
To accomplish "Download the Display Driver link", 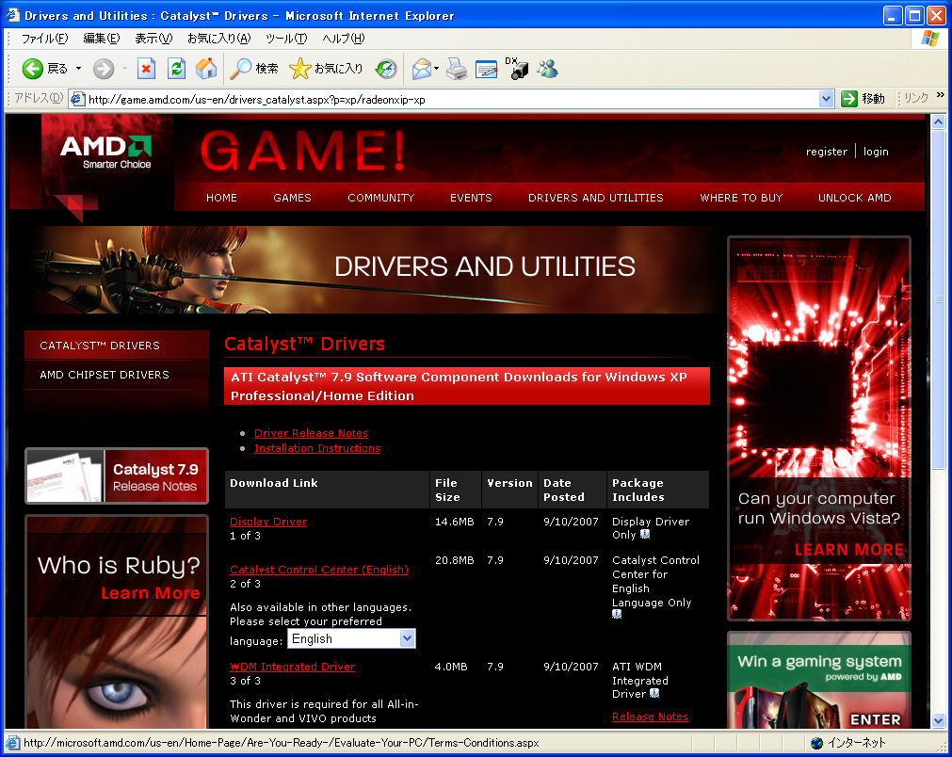I will click(x=268, y=522).
